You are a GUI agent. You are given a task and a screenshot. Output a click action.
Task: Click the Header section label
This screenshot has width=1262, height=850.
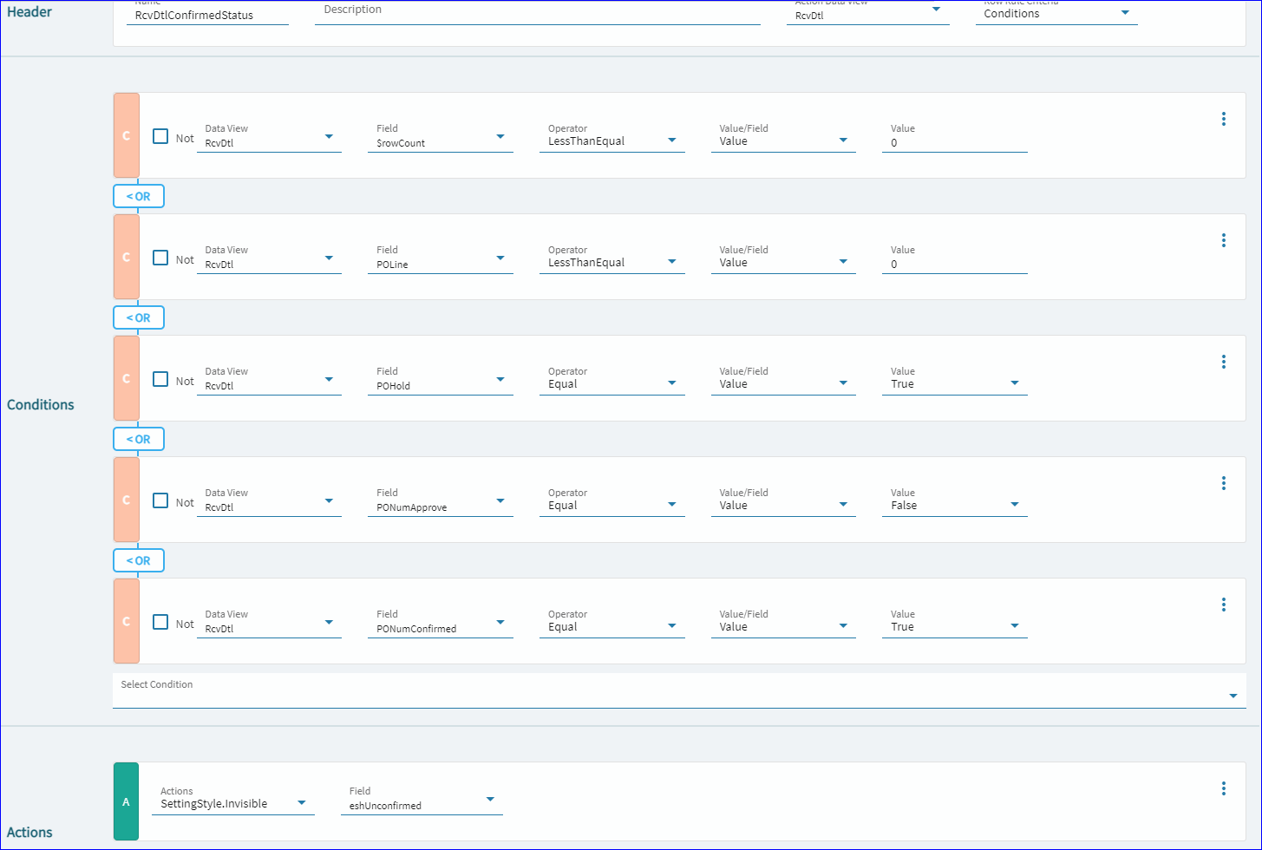[29, 12]
